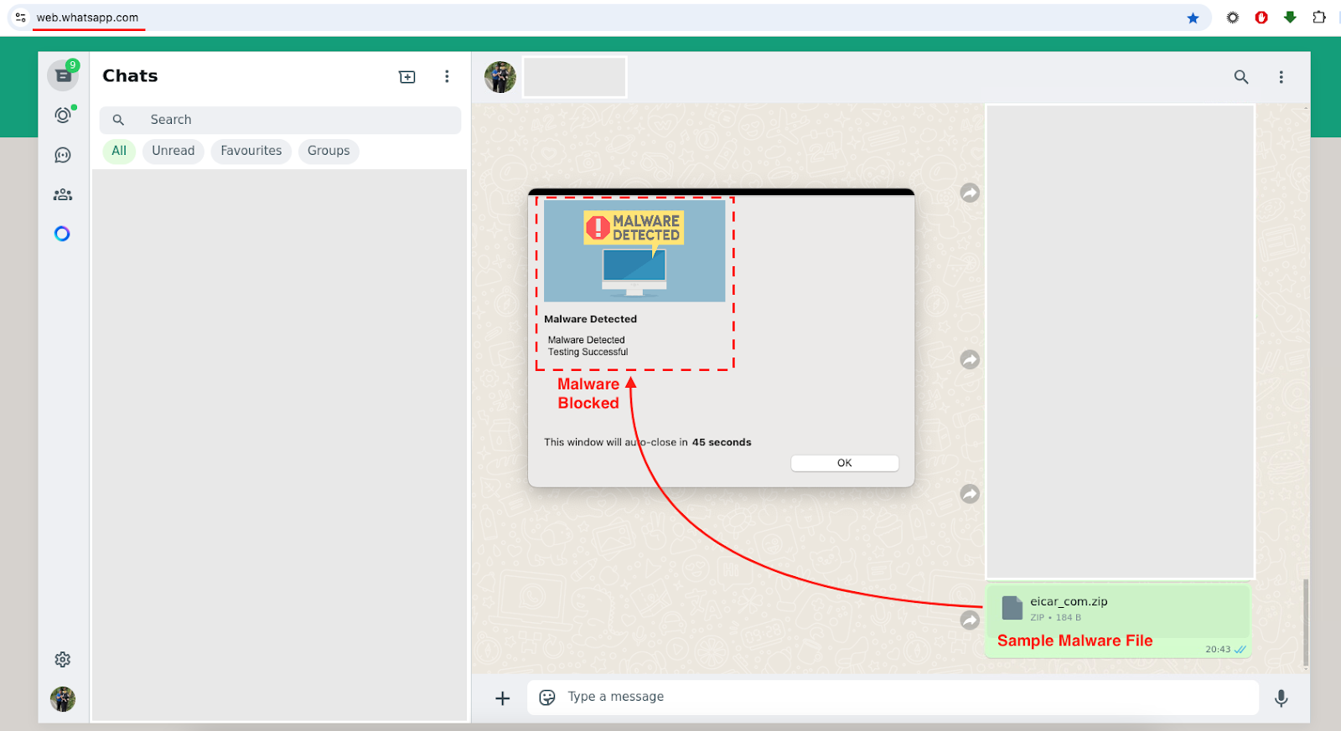
Task: Open the conversation three-dot menu
Action: (1281, 77)
